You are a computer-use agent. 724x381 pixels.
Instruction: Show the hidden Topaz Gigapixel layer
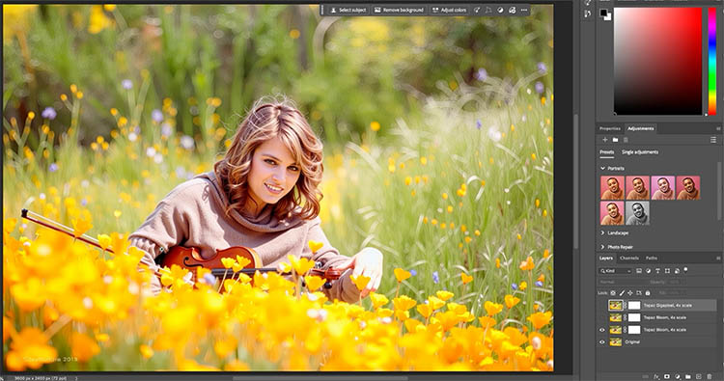click(602, 306)
